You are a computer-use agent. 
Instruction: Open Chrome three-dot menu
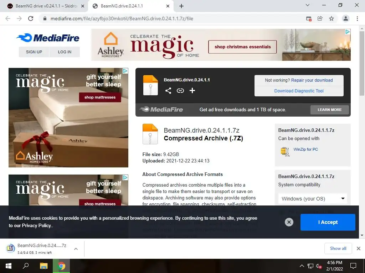point(357,18)
